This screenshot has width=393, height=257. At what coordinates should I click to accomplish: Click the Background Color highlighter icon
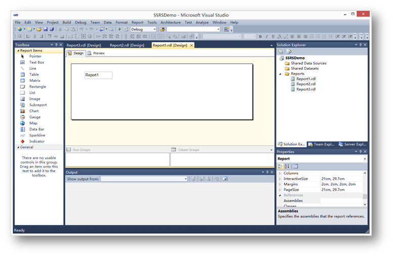pos(286,36)
